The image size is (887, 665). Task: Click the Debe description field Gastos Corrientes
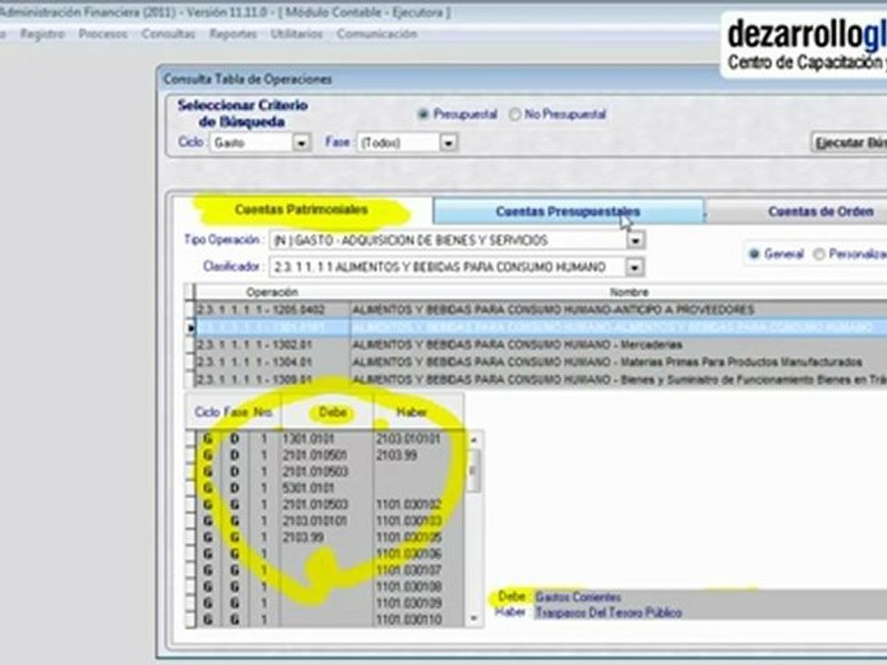(x=710, y=598)
